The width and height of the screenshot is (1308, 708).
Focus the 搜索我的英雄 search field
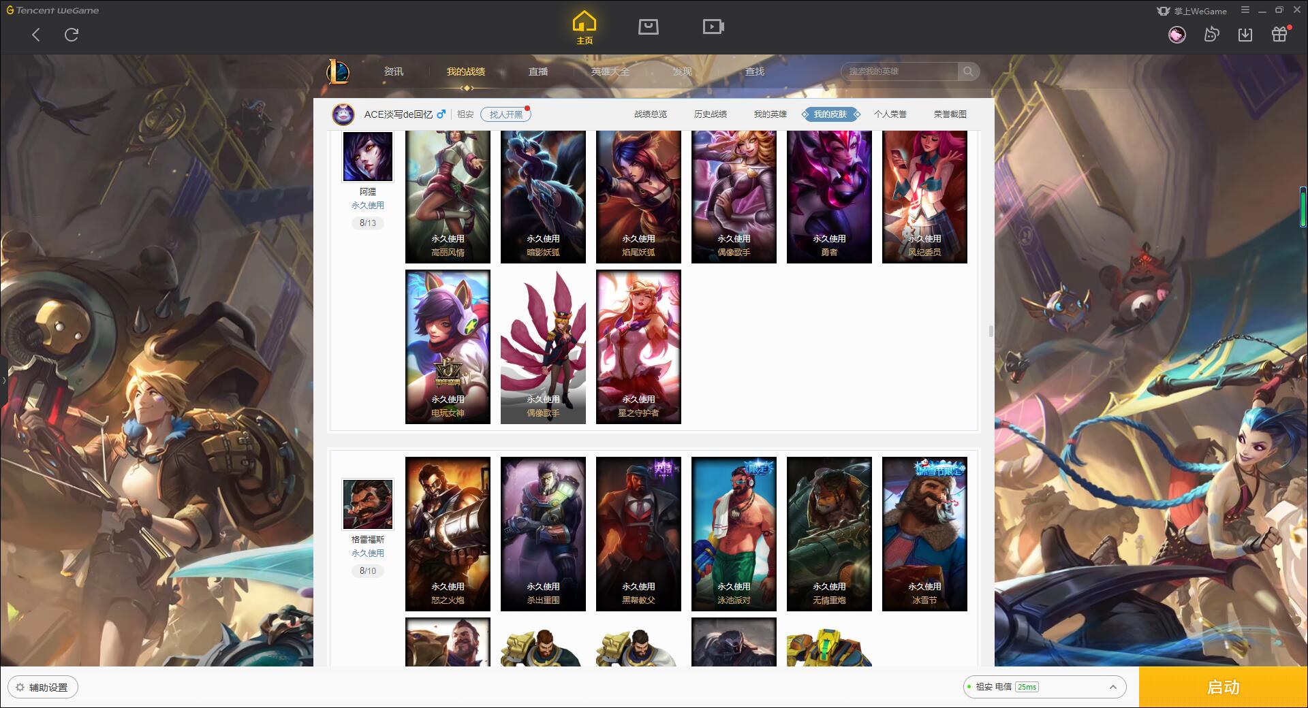pyautogui.click(x=900, y=71)
